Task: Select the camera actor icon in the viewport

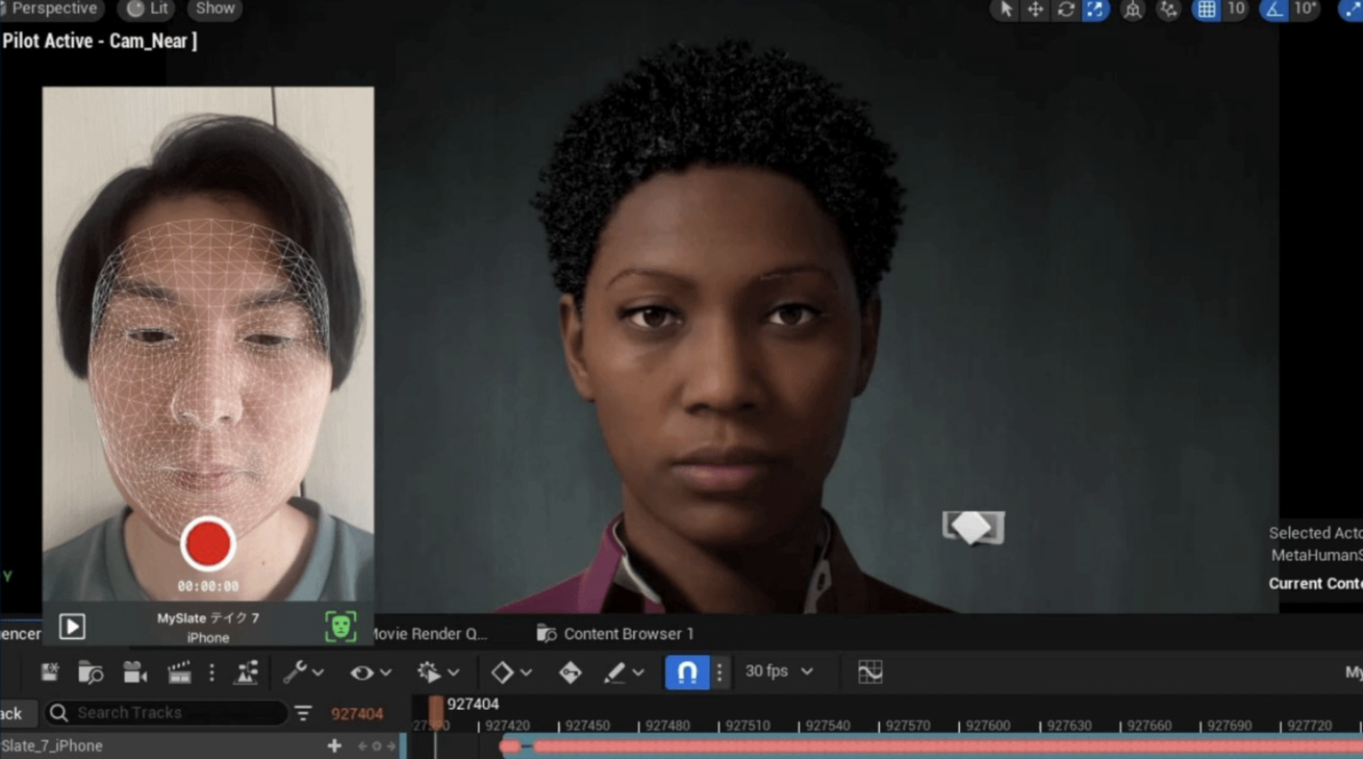Action: pos(973,528)
